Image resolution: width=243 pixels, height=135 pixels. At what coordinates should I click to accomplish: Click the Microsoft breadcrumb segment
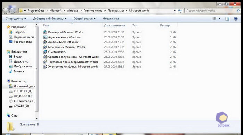click(56, 11)
